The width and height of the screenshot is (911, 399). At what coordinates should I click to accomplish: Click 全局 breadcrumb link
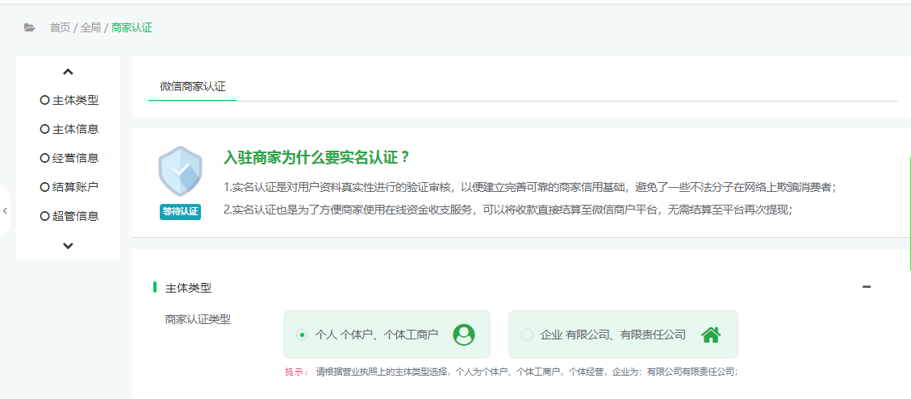[x=90, y=27]
